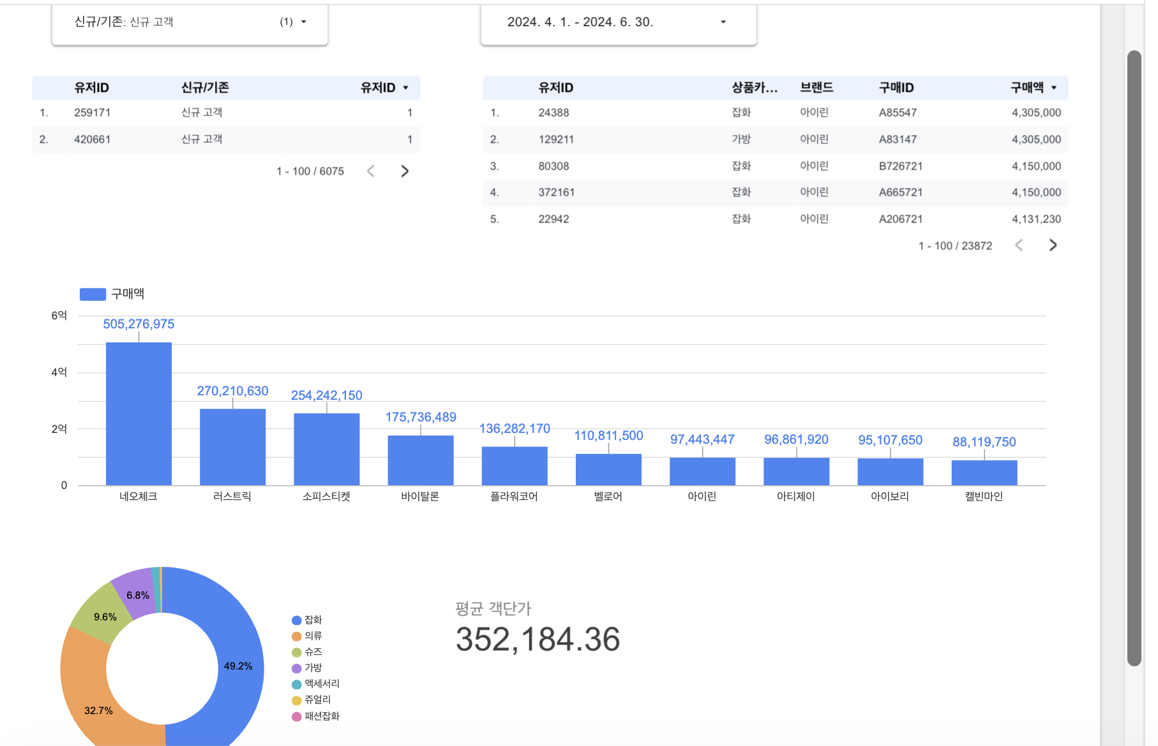Select user ID cell 24388
Image resolution: width=1158 pixels, height=746 pixels.
click(x=553, y=113)
